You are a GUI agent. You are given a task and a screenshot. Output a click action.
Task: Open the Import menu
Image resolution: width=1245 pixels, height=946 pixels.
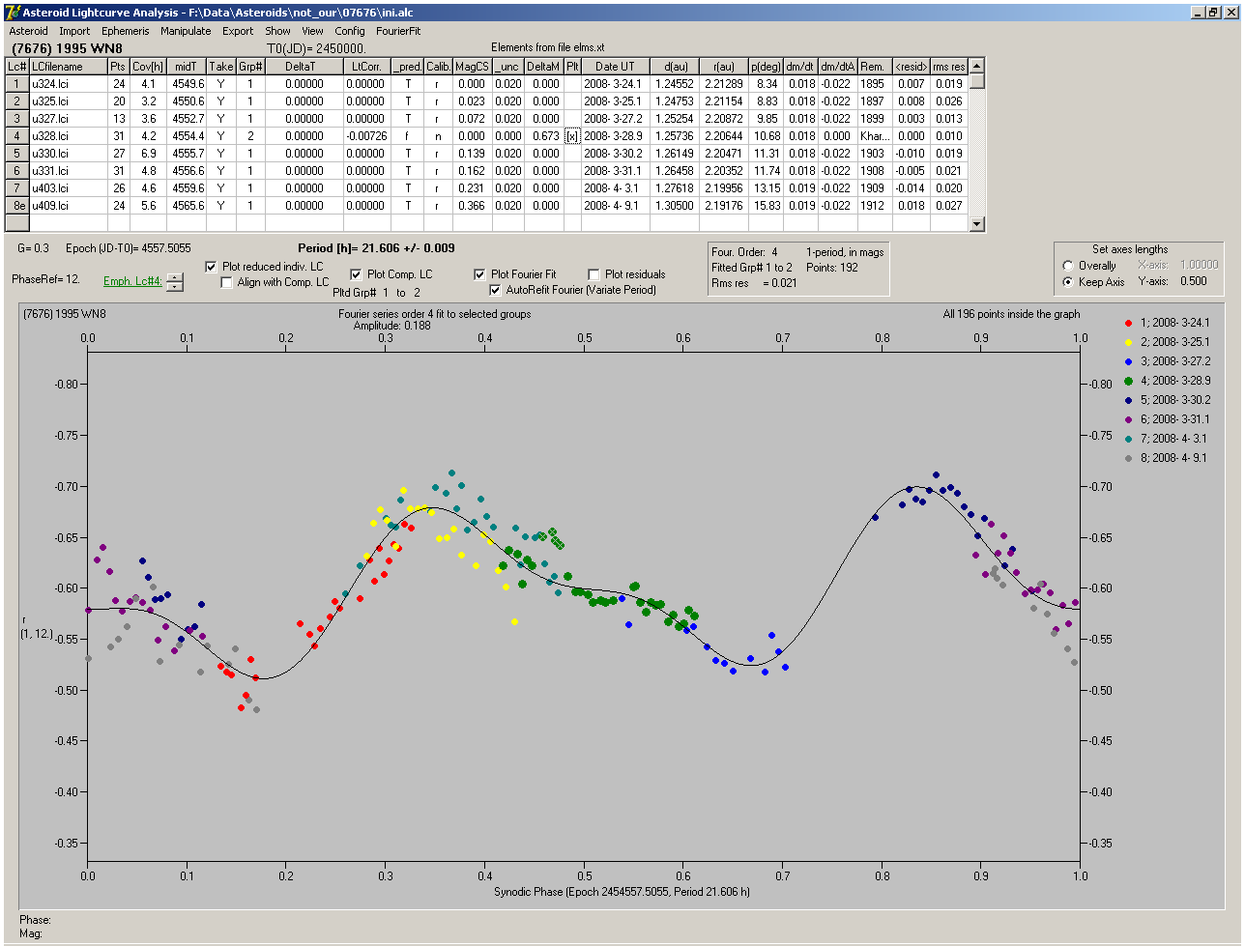point(74,31)
